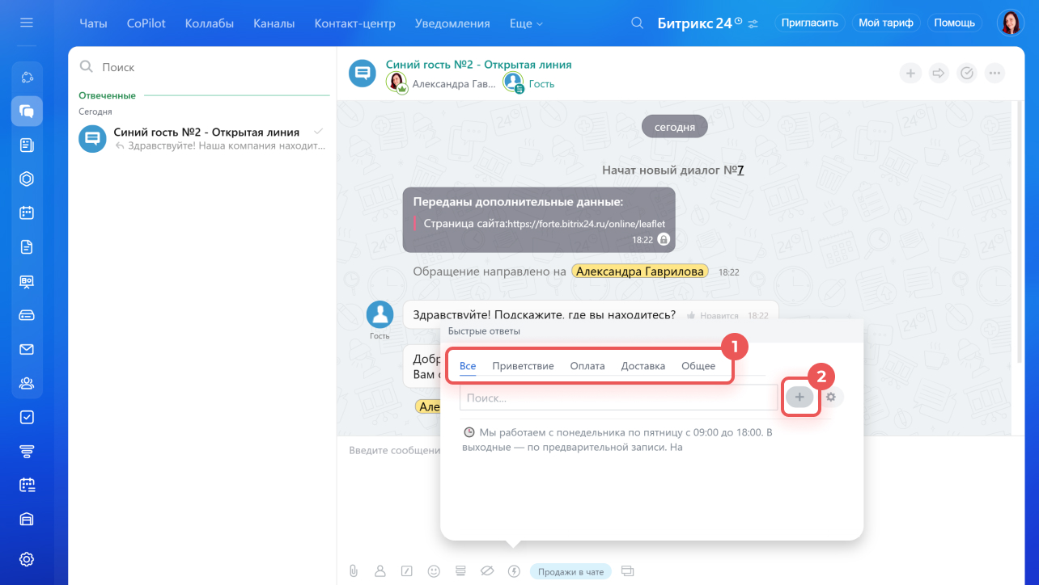Open the disk drive icon in sidebar
1039x585 pixels.
[27, 315]
